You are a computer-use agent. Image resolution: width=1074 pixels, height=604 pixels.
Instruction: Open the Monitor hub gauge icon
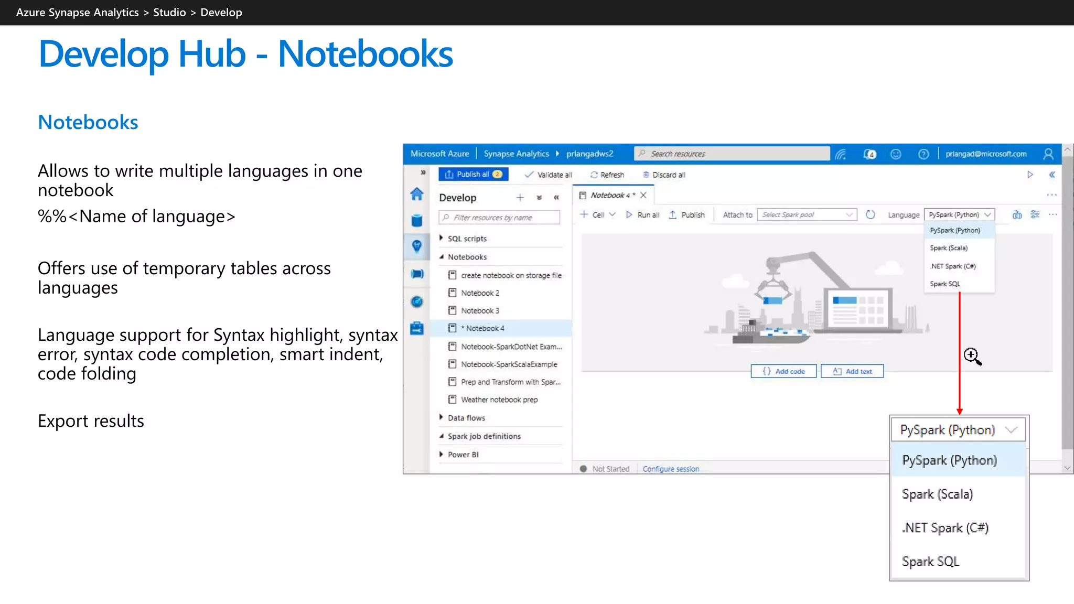point(417,301)
